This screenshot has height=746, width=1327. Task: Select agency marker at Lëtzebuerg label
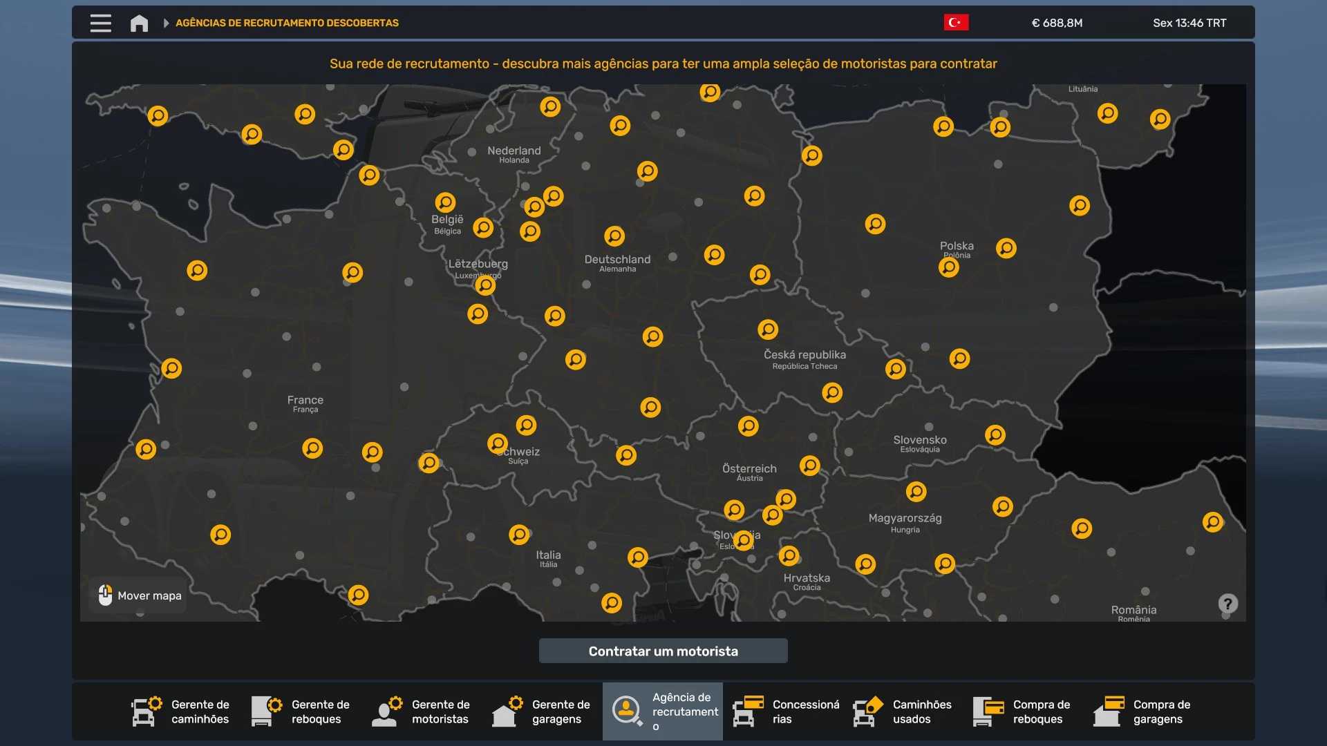(x=485, y=285)
